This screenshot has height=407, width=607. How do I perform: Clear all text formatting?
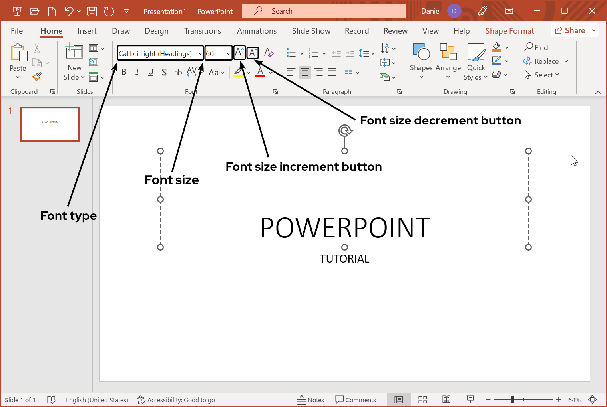(269, 53)
